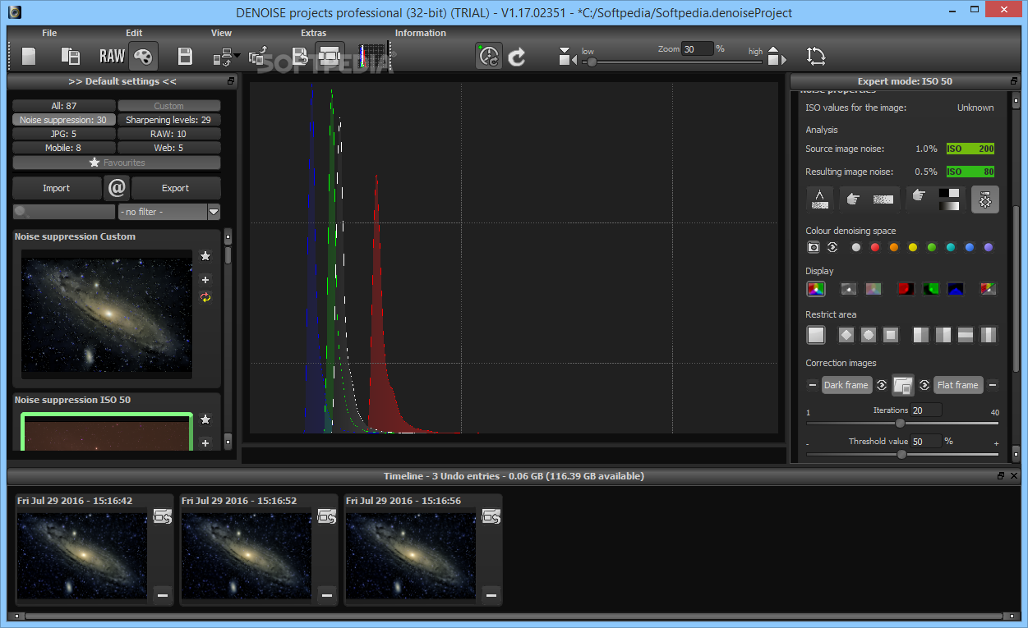This screenshot has height=628, width=1028.
Task: Click the histogram display toolbar icon
Action: [x=372, y=56]
